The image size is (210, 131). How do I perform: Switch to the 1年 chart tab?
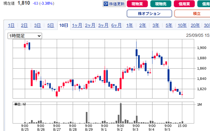click(x=130, y=25)
